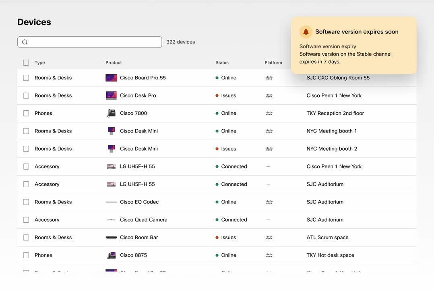Click the Issues status text for Cisco Desk Pro
The width and height of the screenshot is (434, 290).
click(x=229, y=95)
